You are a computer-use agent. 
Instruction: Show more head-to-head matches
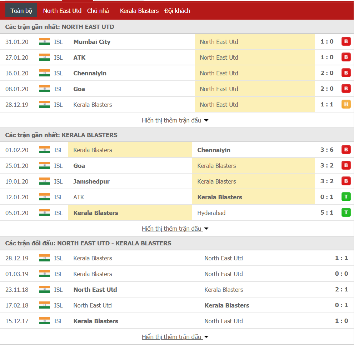coord(175,337)
